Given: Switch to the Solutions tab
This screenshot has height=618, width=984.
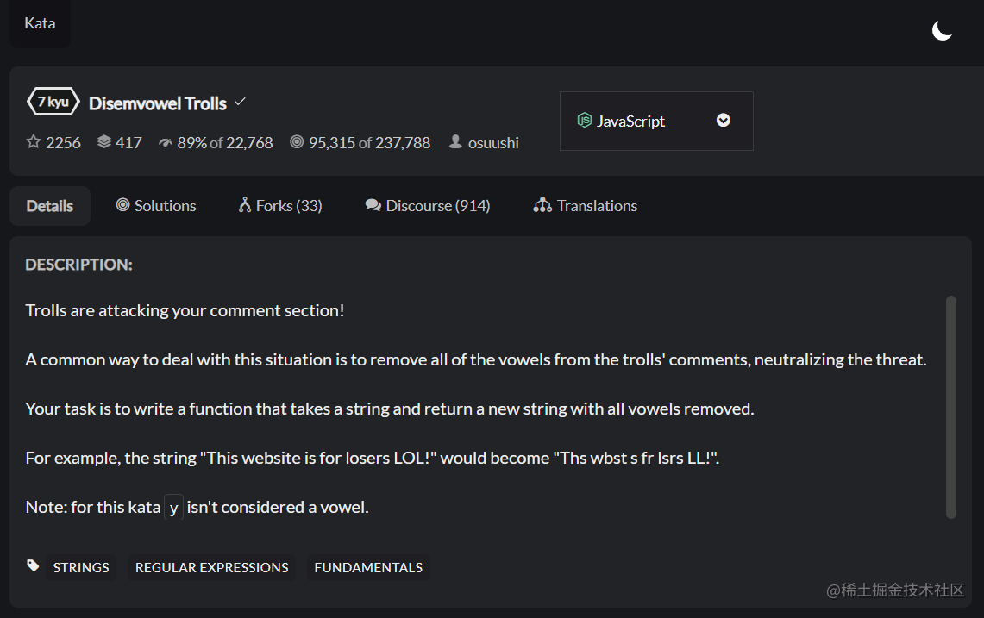Looking at the screenshot, I should (156, 206).
